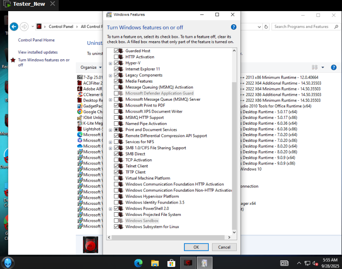342x269 pixels.
Task: Click the Forward arrow in Control Panel
Action: [24, 27]
